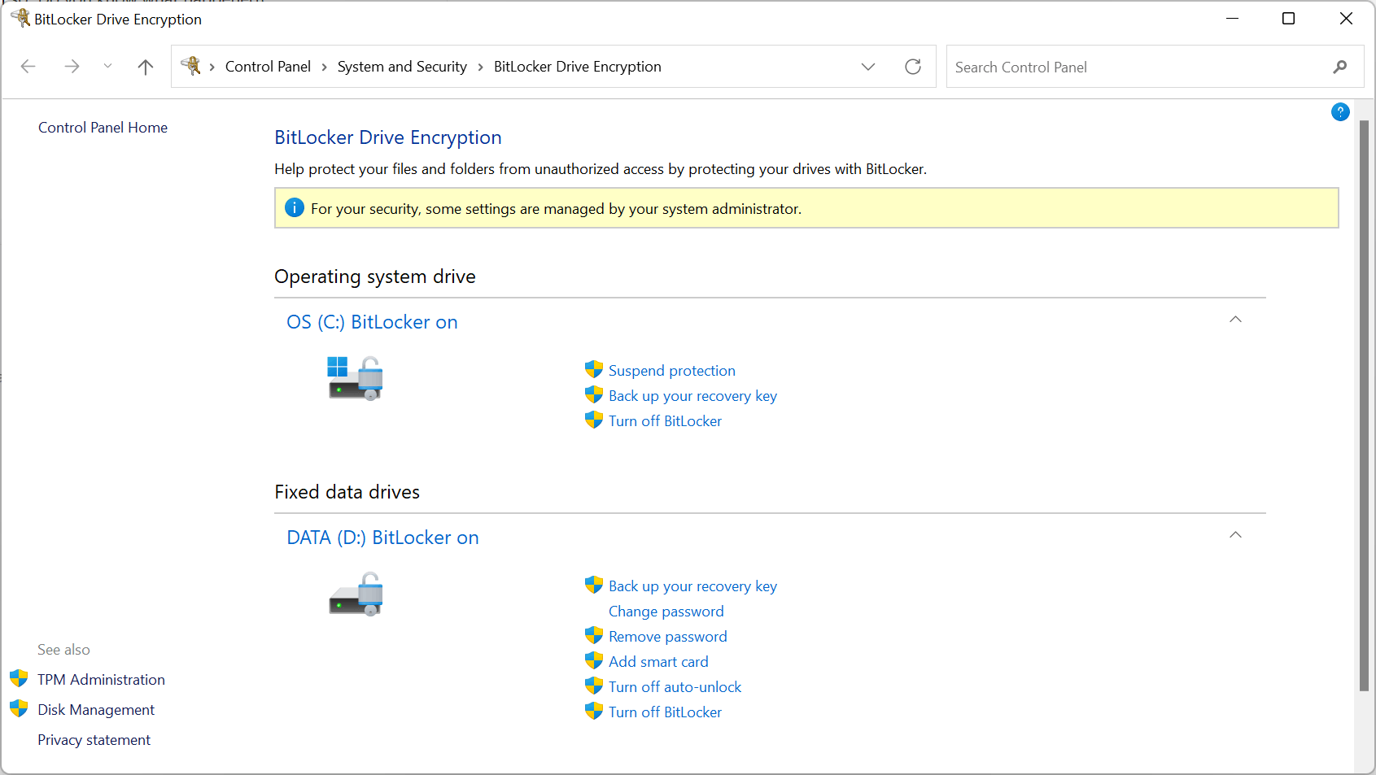Click the blue help question mark icon
The height and width of the screenshot is (775, 1376).
coord(1340,112)
